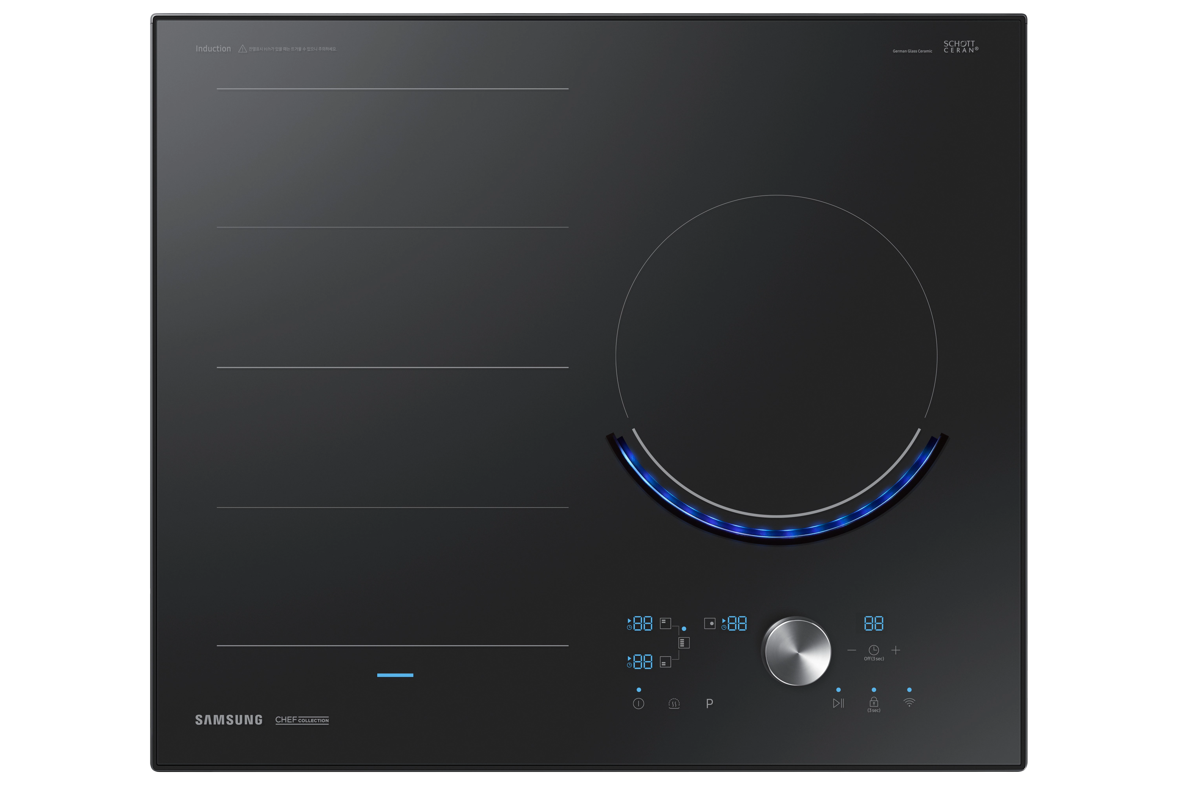
Task: Tap the keep-warm steam icon key
Action: [674, 703]
